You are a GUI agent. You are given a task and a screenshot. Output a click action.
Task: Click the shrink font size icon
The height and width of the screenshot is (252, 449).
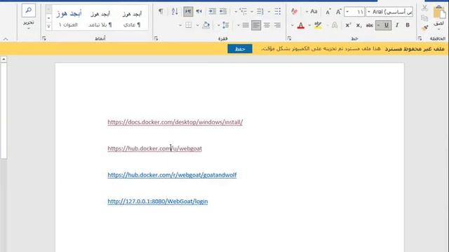(x=328, y=12)
